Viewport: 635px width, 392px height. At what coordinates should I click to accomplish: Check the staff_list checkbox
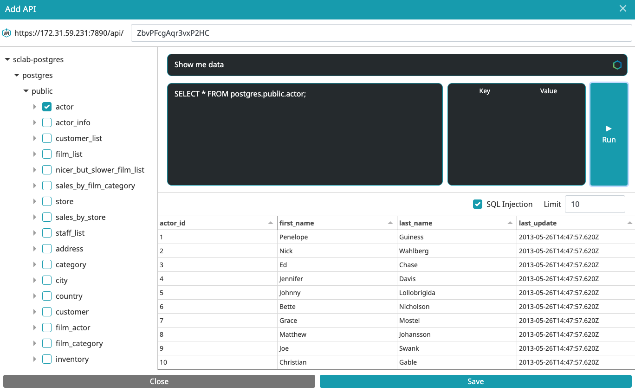coord(47,233)
